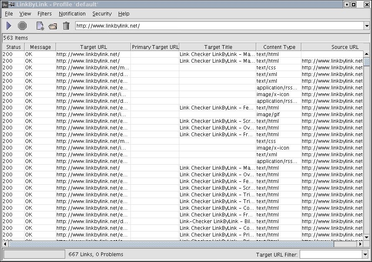Viewport: 372px width, 262px height.
Task: Expand the URL address dropdown arrow
Action: [x=367, y=26]
